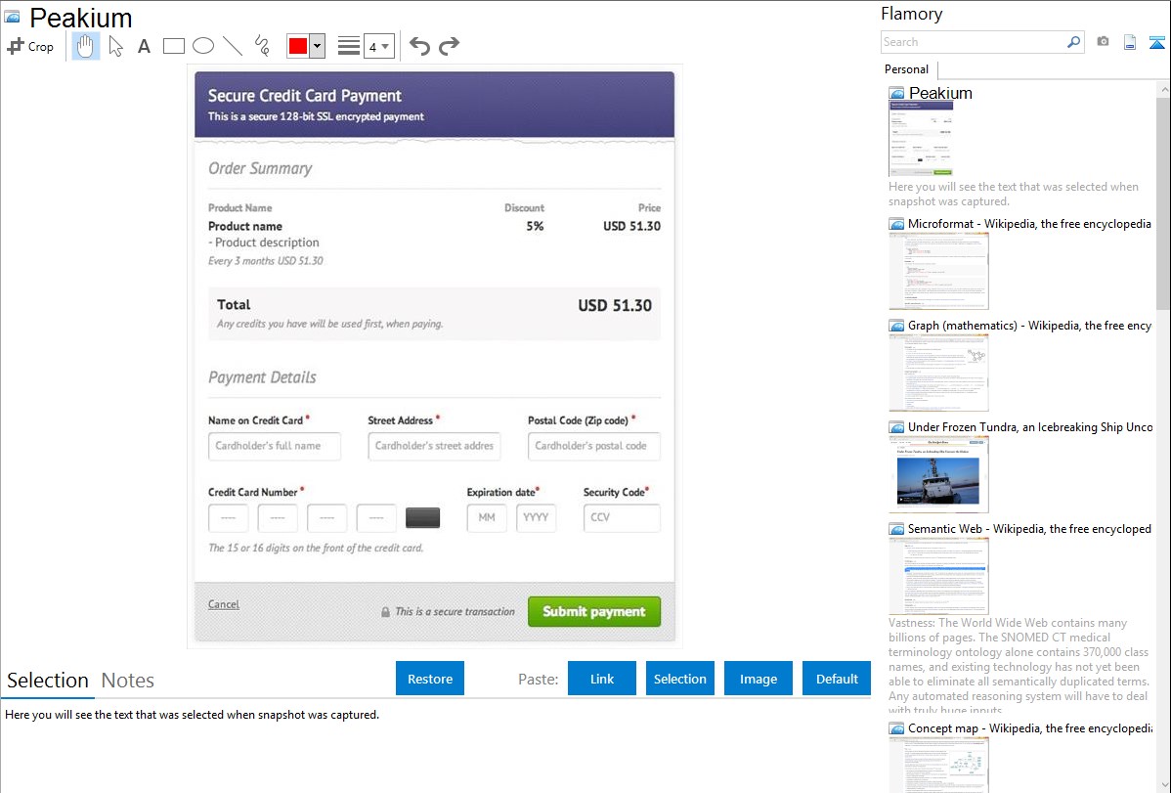The width and height of the screenshot is (1171, 793).
Task: Click the Paste Selection button
Action: pyautogui.click(x=679, y=679)
